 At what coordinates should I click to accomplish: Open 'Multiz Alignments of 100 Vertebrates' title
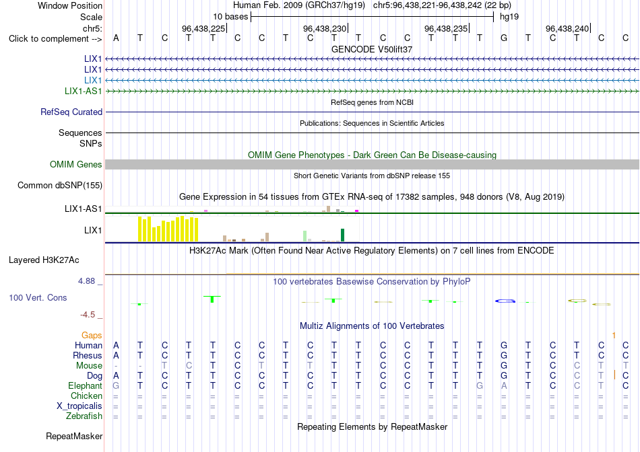[372, 326]
